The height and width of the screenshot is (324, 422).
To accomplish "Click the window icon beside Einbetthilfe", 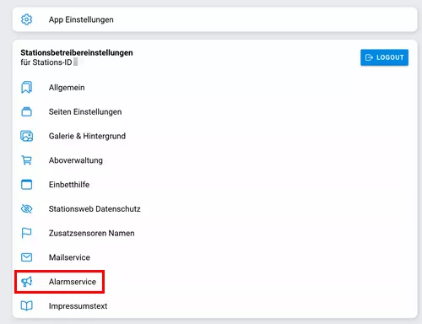I will [26, 185].
